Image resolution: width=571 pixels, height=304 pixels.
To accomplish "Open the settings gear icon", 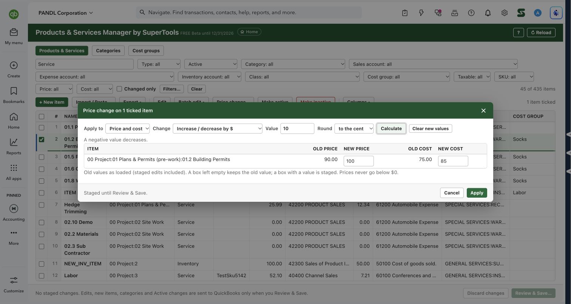I will pos(505,13).
